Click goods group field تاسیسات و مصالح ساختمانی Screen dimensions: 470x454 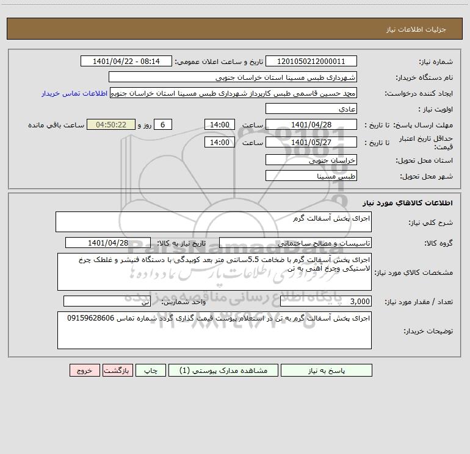[295, 243]
